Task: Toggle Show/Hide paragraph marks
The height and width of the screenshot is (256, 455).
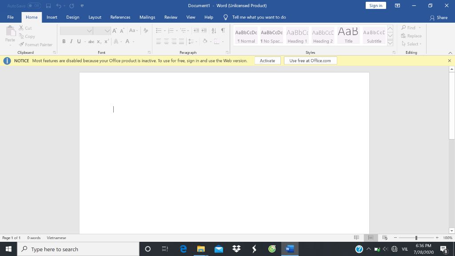Action: click(223, 31)
